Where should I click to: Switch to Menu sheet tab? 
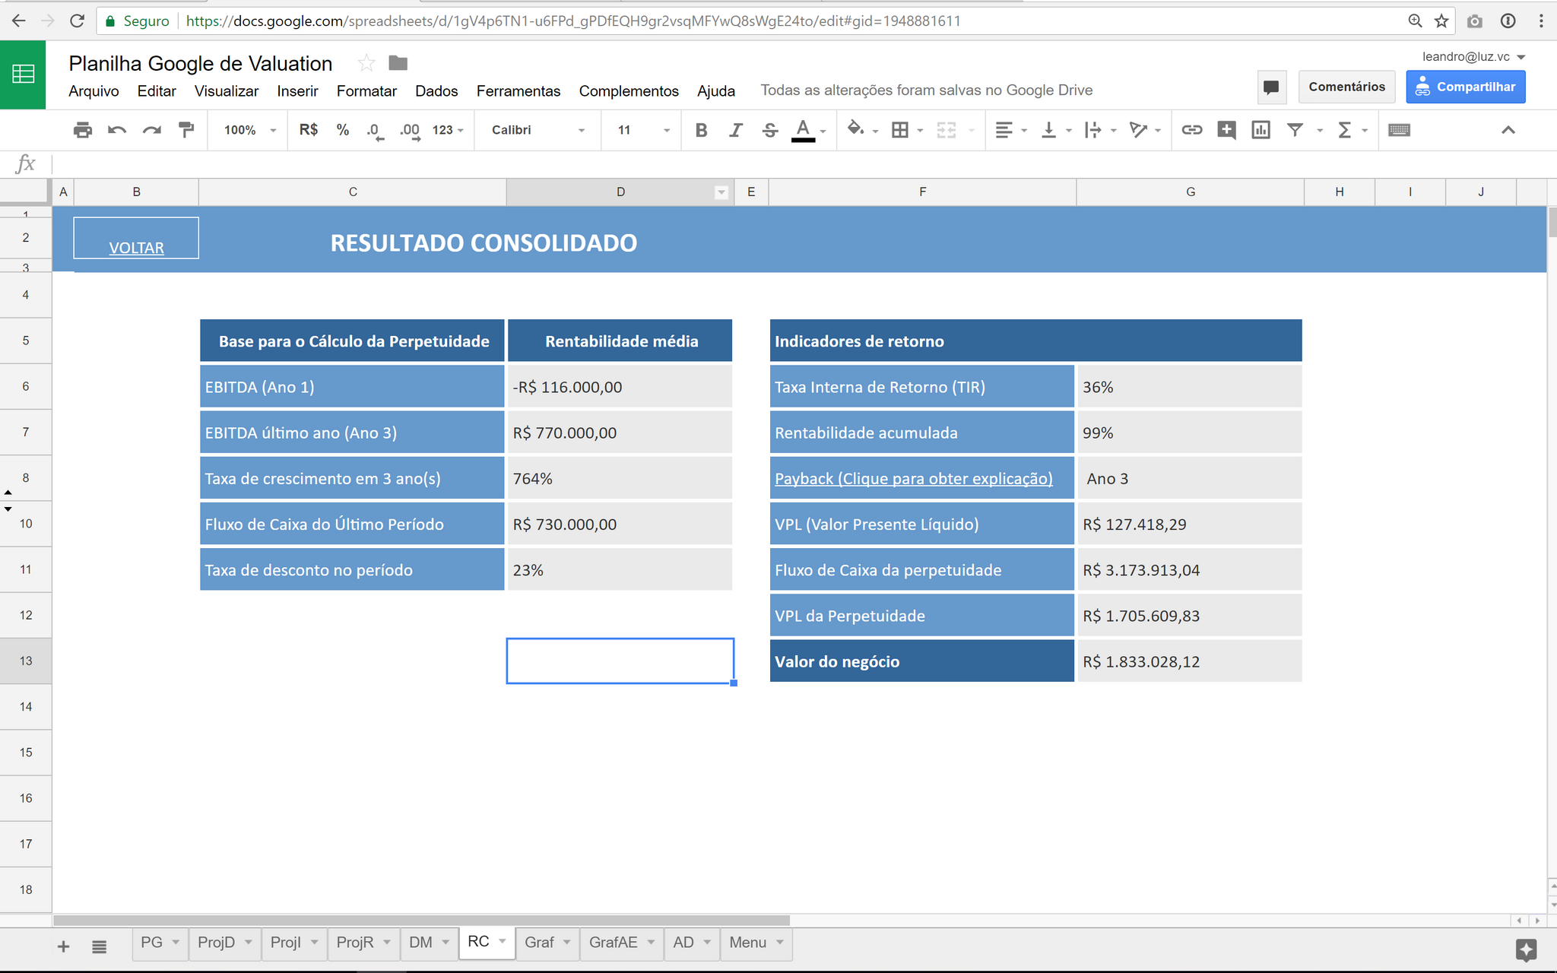[x=747, y=942]
